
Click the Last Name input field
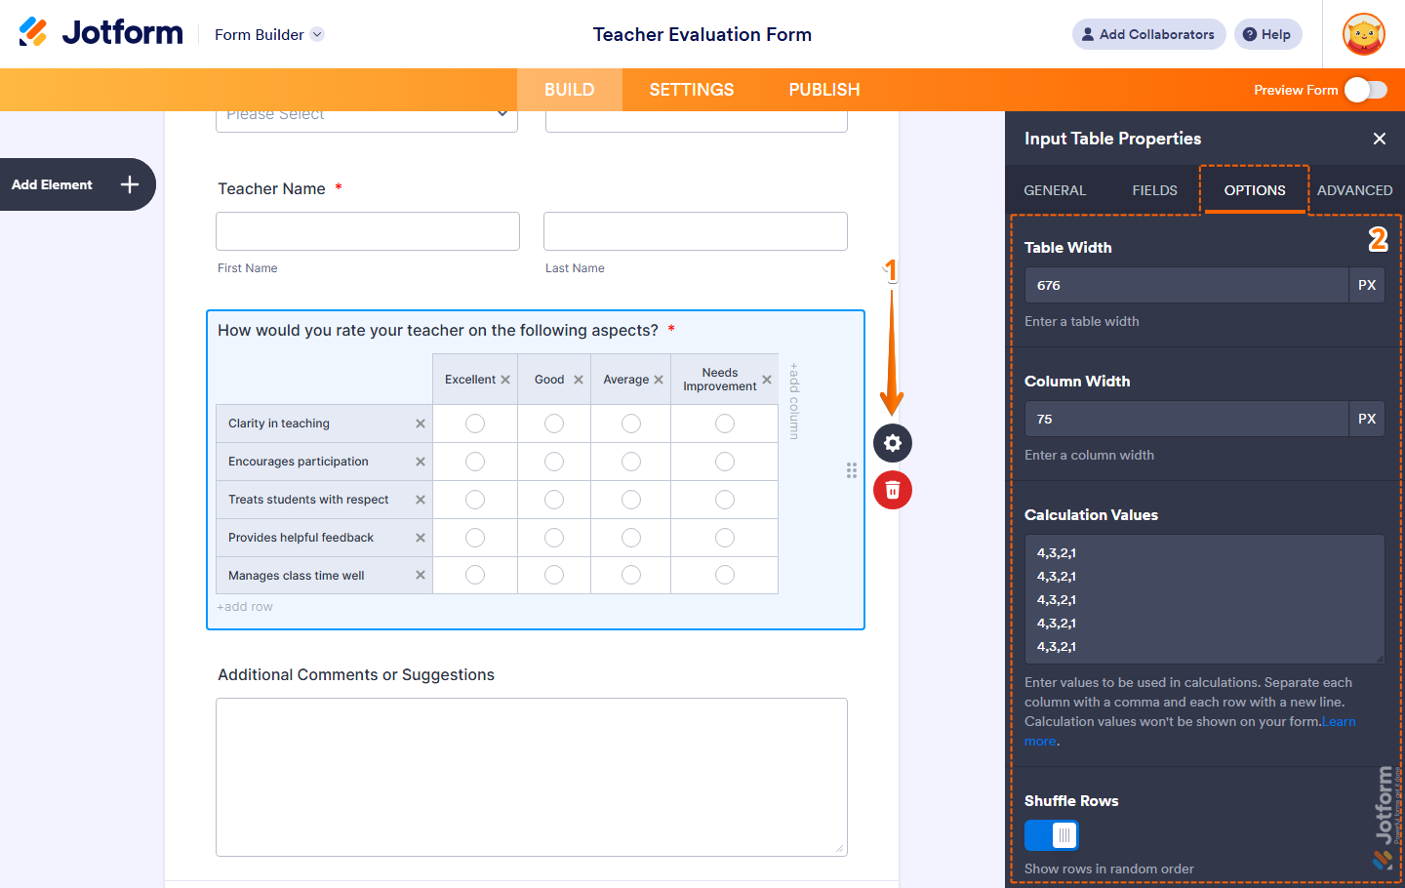tap(696, 231)
